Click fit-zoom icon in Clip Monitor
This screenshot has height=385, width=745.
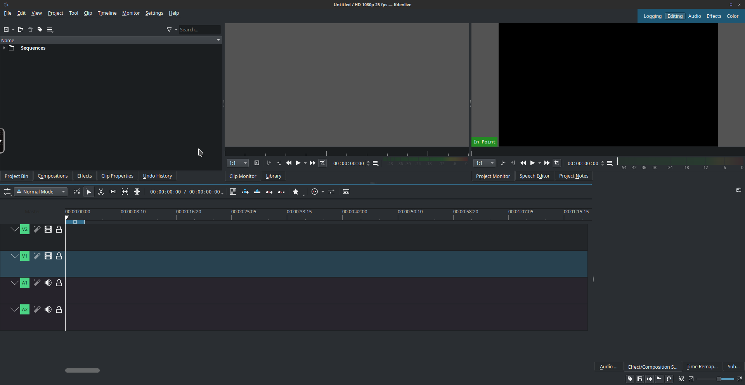click(257, 163)
